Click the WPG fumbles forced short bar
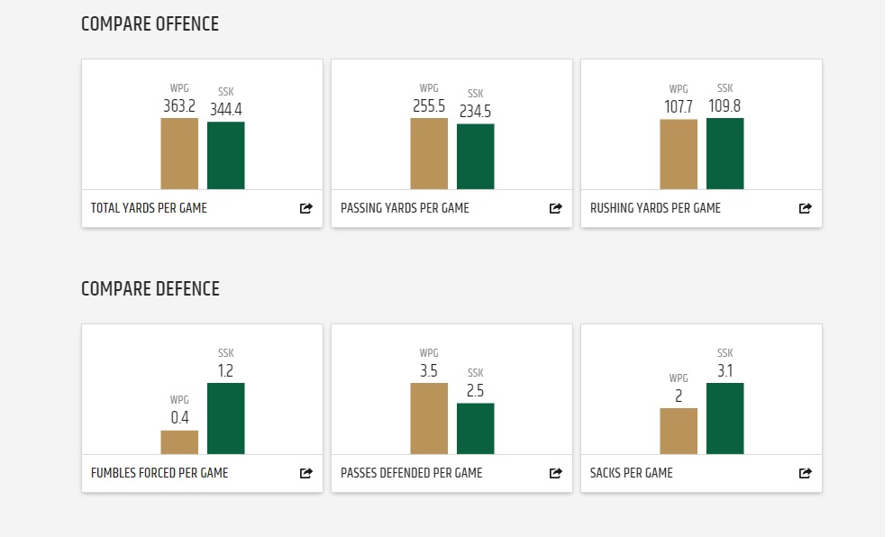 (x=179, y=442)
